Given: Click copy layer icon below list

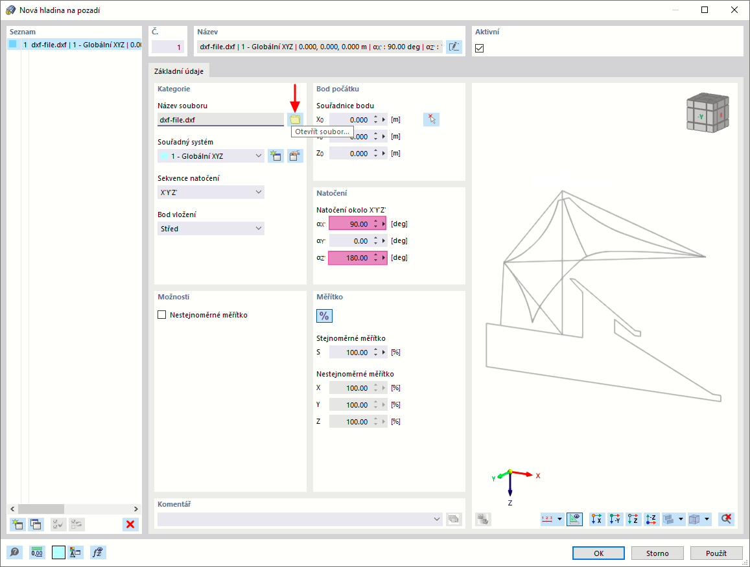Looking at the screenshot, I should (x=36, y=524).
